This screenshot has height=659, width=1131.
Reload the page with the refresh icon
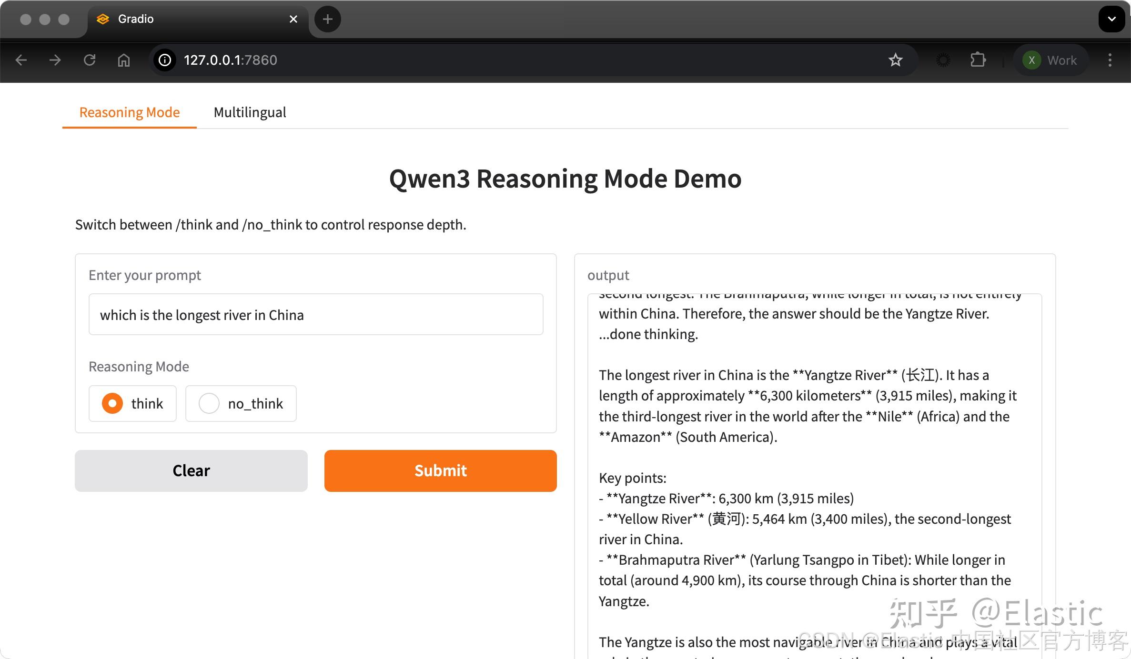pyautogui.click(x=90, y=60)
